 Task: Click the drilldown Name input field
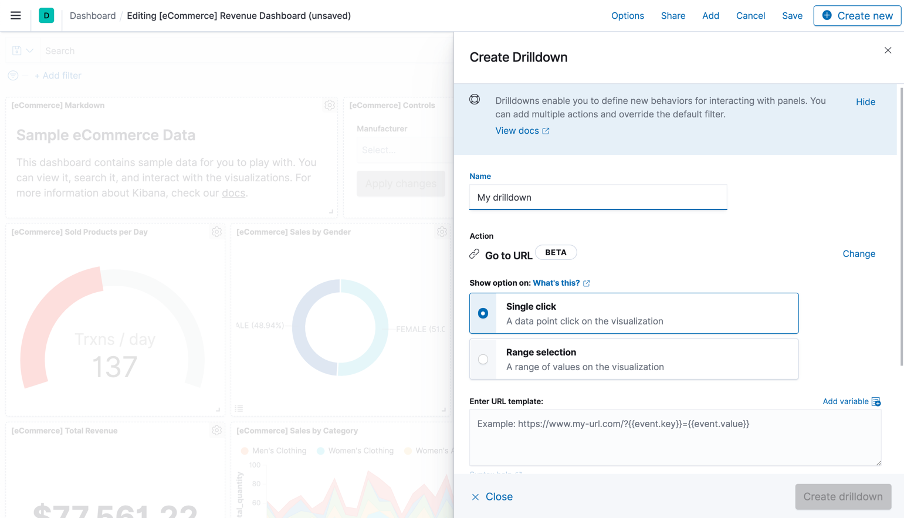point(598,197)
